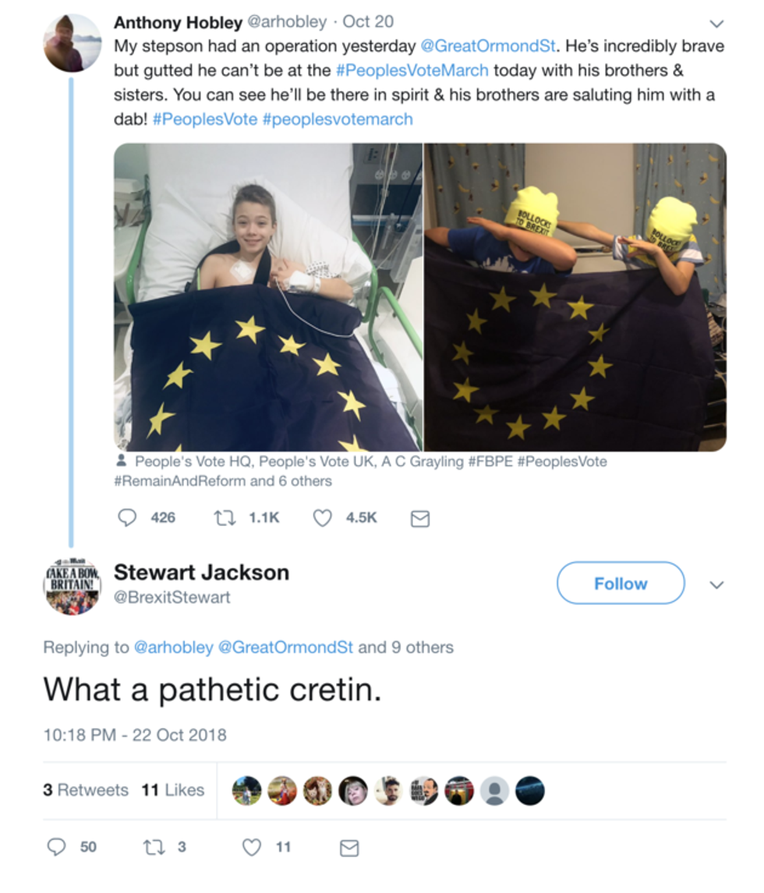Screen dimensions: 764x893
Task: Click the envelope icon under Stewart Jackson's reply
Action: point(349,848)
